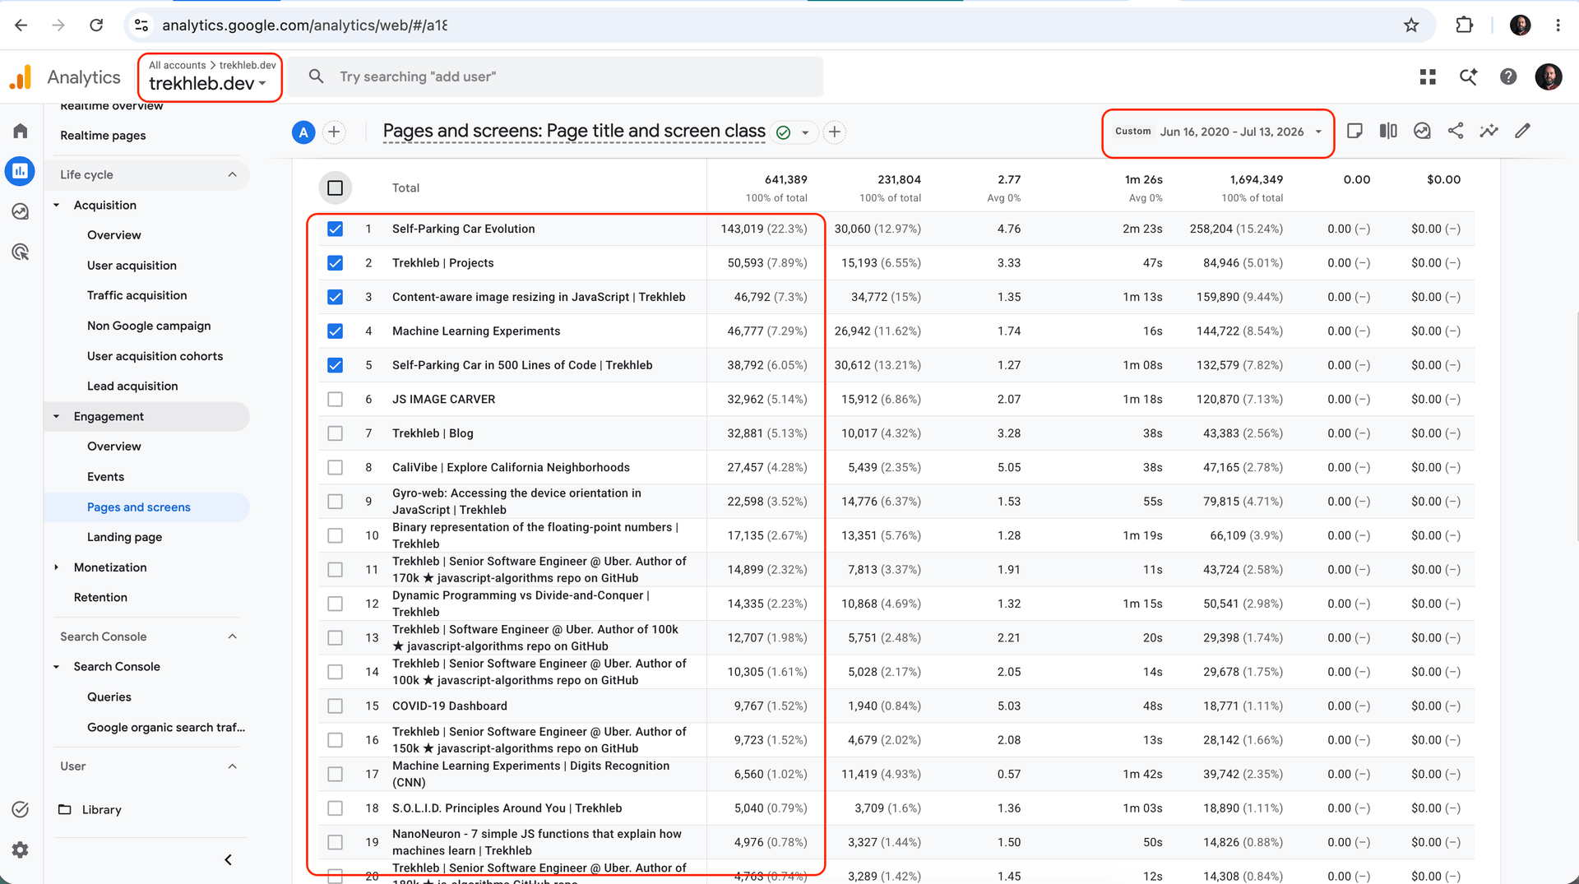This screenshot has width=1579, height=884.
Task: Collapse Engagement tree group
Action: coord(57,416)
